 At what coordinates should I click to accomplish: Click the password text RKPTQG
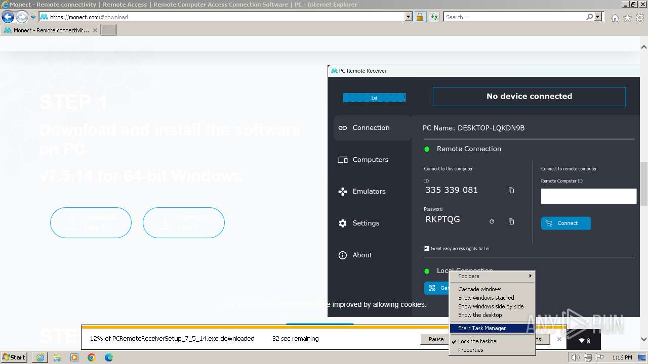[x=442, y=219]
